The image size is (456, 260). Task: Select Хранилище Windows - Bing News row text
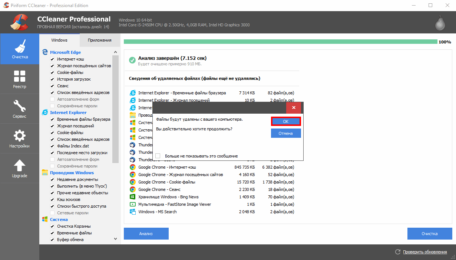(168, 197)
